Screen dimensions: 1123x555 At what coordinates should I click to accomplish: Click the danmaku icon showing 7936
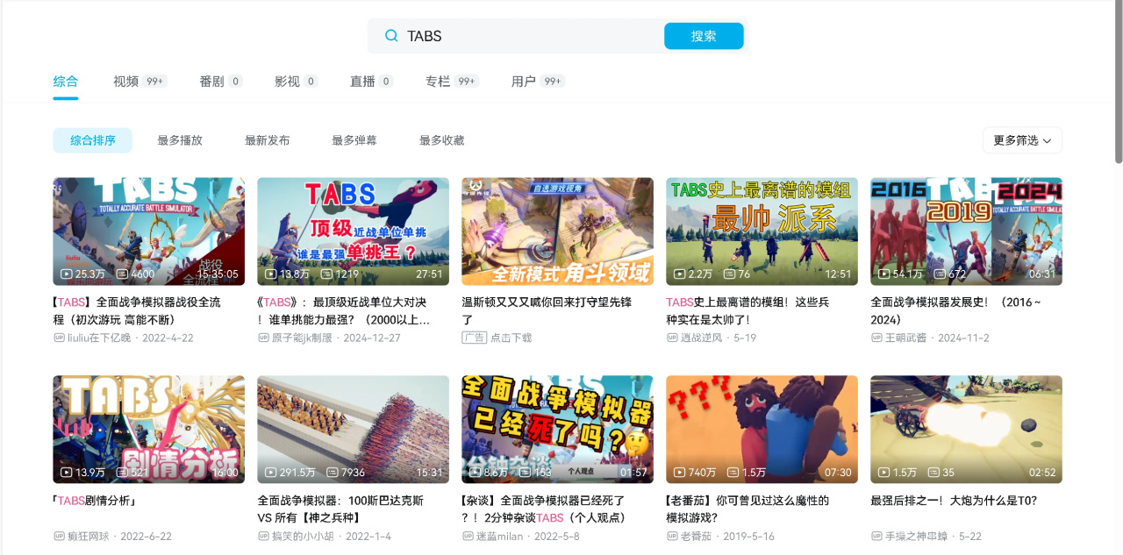point(333,473)
